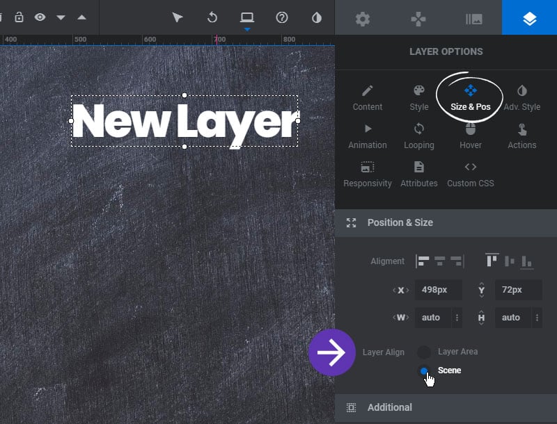Open the height options three-dot menu

[537, 317]
